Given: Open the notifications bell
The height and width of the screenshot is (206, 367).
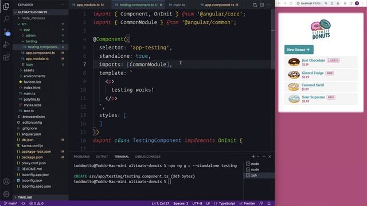Looking at the screenshot, I should [269, 204].
